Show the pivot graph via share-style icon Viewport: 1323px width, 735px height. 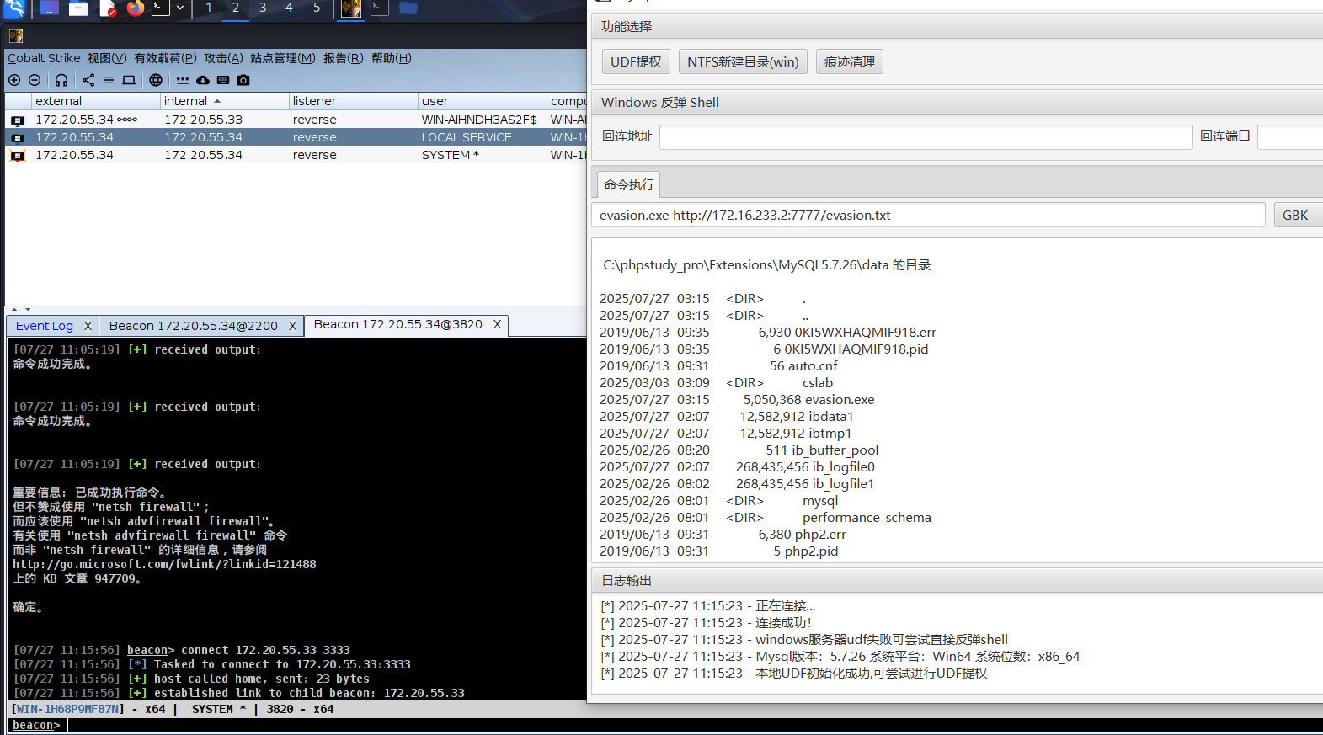[88, 80]
